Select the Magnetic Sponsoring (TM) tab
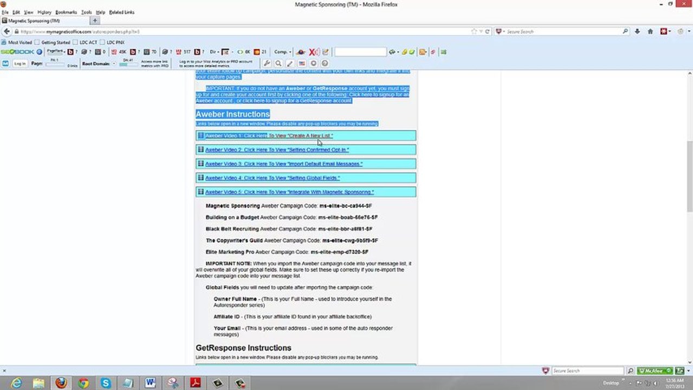 pyautogui.click(x=45, y=21)
